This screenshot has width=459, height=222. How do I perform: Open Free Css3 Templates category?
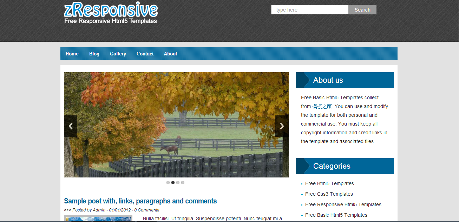[x=329, y=194]
